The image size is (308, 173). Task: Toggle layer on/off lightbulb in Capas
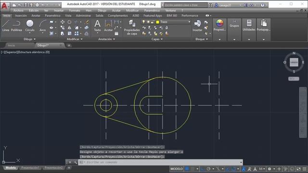point(143,22)
